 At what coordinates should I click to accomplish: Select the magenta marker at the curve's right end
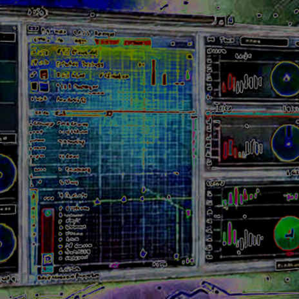pyautogui.click(x=188, y=213)
